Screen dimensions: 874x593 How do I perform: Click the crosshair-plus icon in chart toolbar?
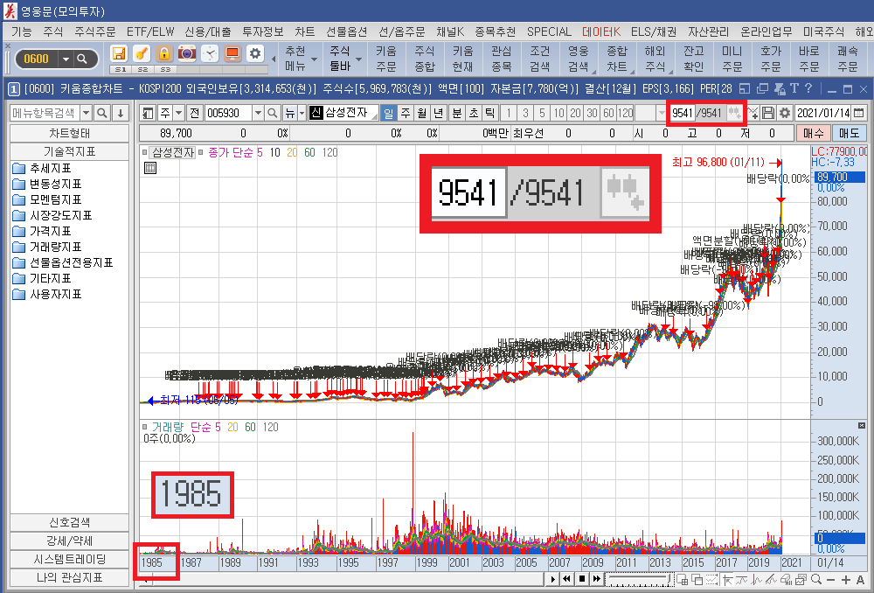tap(753, 113)
